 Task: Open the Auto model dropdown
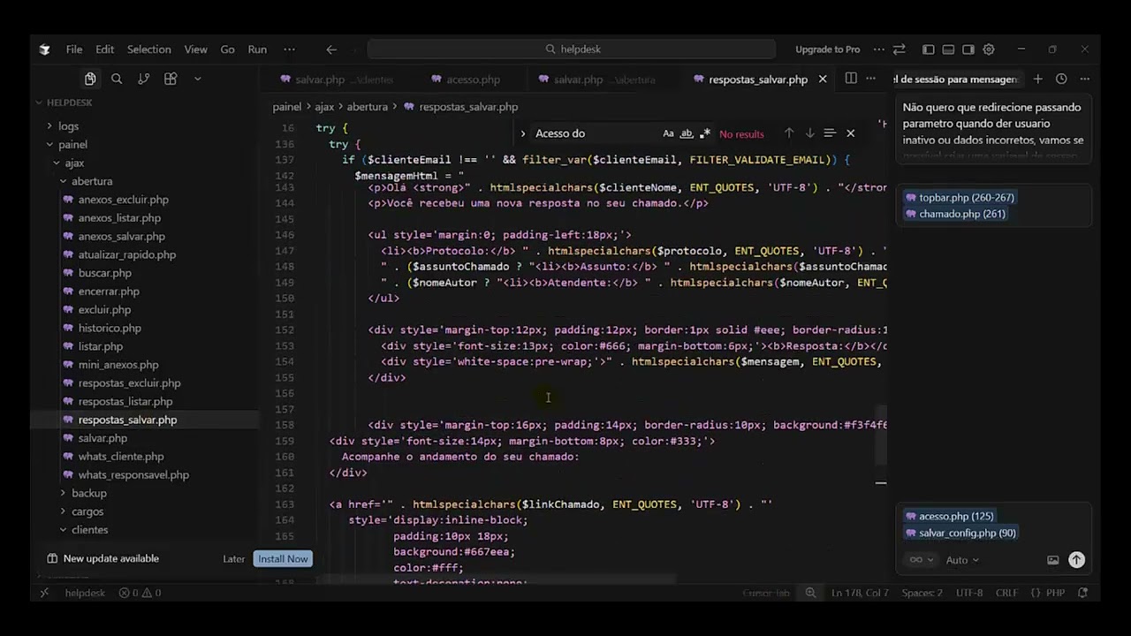962,560
